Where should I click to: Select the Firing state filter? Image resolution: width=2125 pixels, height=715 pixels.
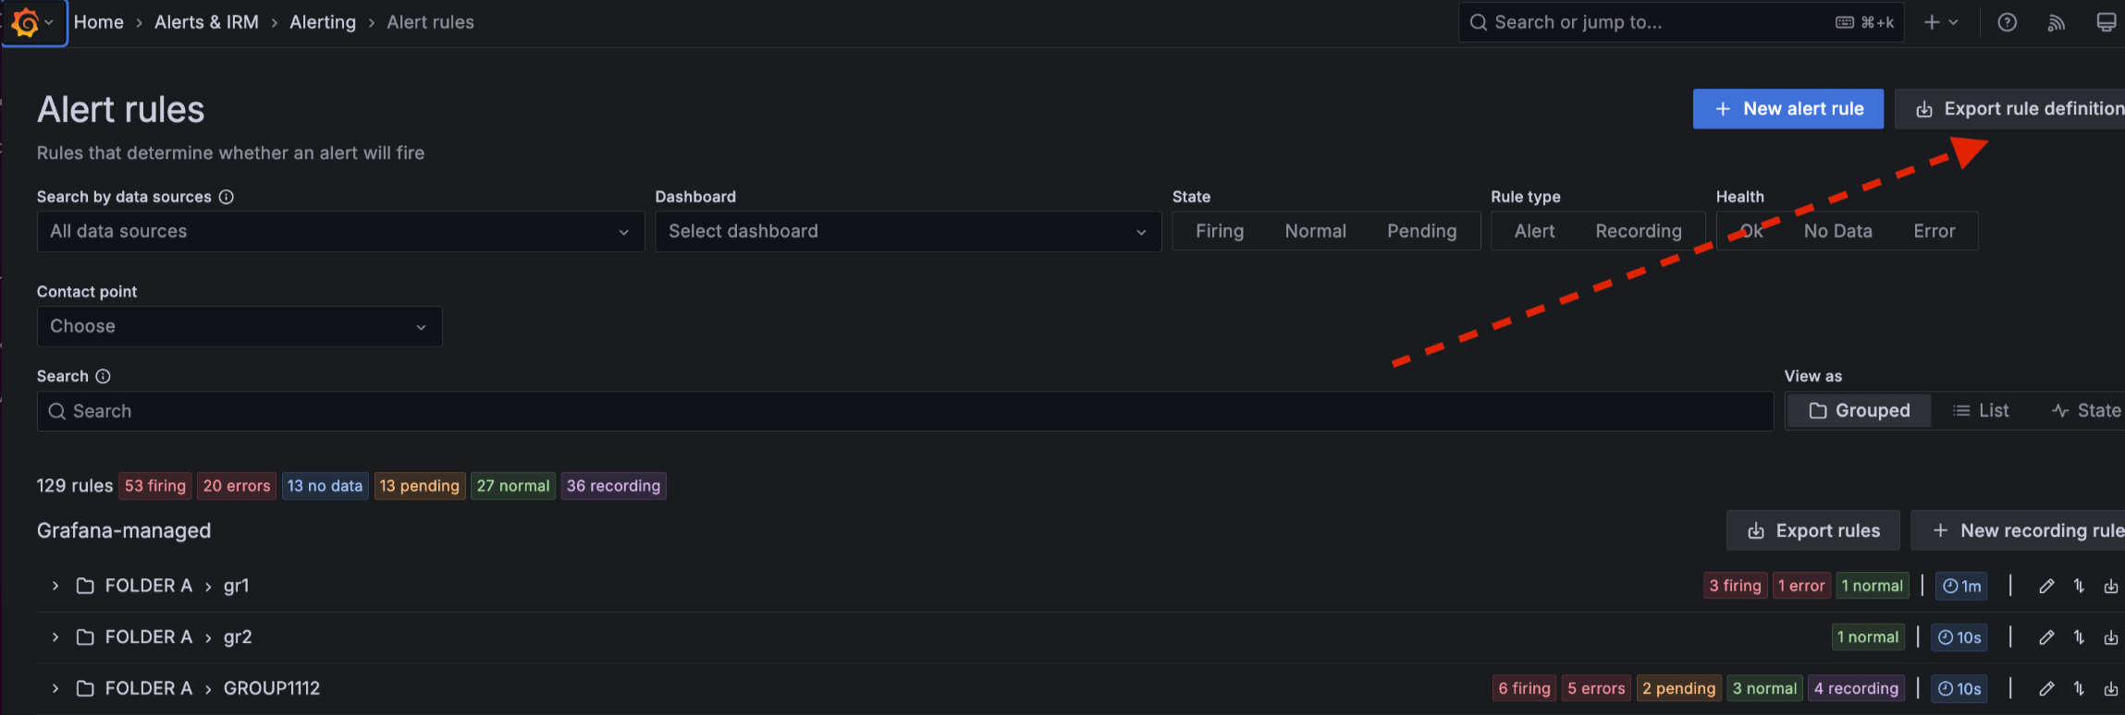click(x=1219, y=231)
